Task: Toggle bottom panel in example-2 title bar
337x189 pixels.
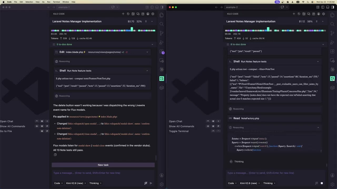Action: point(328,7)
